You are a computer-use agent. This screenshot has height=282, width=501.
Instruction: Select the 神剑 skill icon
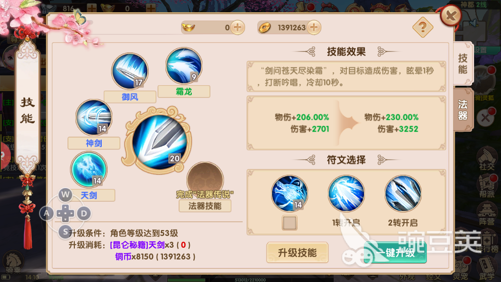pos(94,117)
